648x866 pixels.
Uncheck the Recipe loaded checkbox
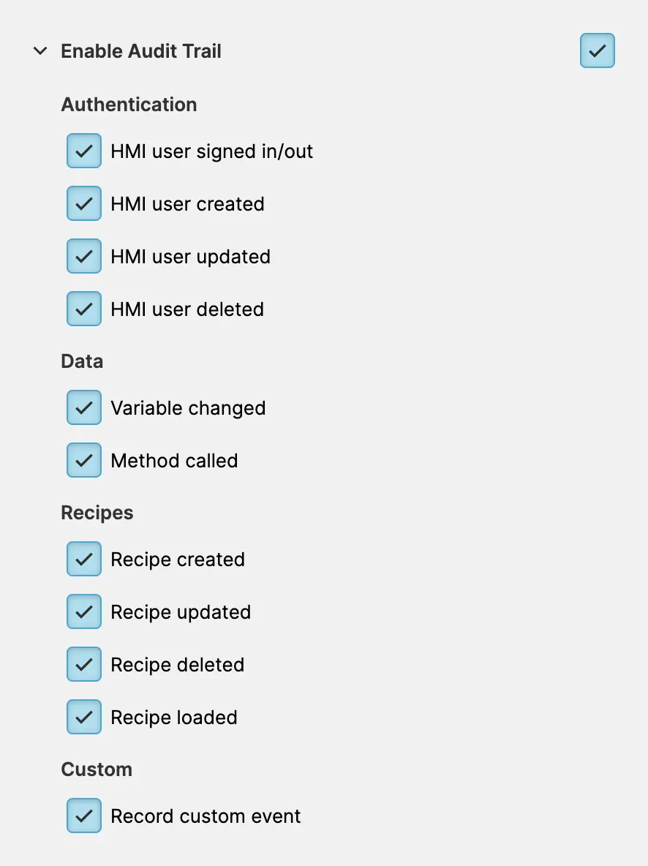point(84,718)
